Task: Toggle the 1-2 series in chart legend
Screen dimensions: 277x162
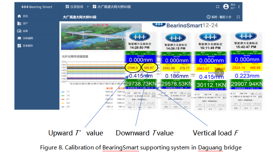Action: click(x=66, y=95)
